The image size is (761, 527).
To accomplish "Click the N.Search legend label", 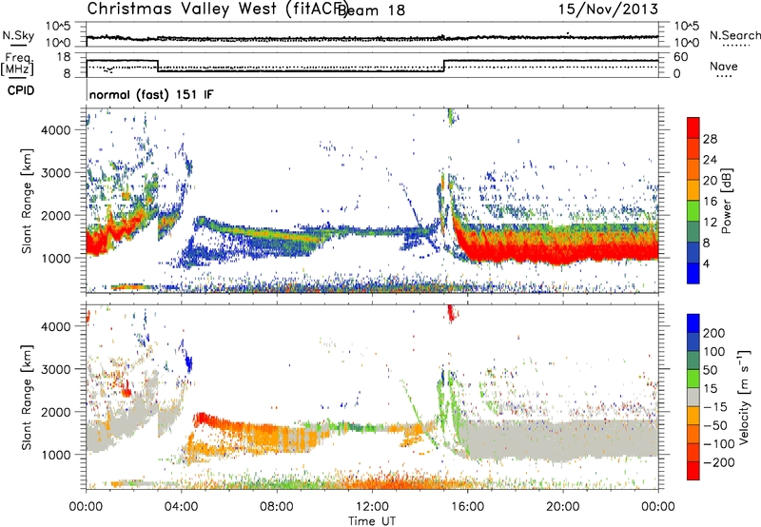I will pyautogui.click(x=735, y=35).
